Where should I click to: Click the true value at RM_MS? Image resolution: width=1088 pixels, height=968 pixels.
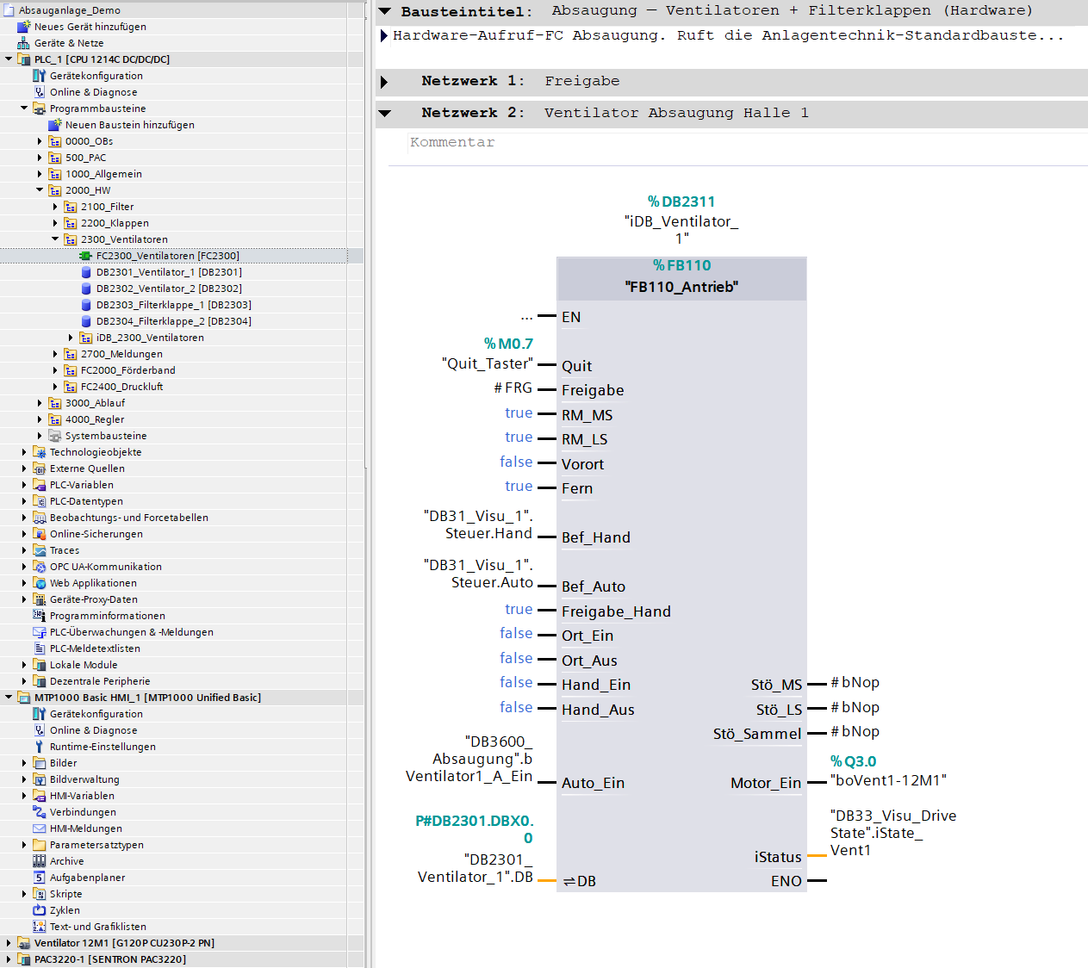point(519,413)
